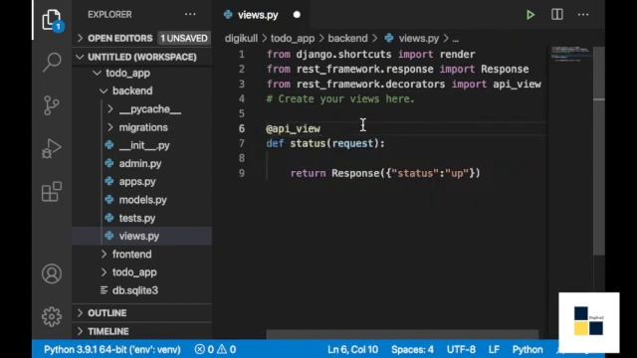
Task: Run the Python file with play button
Action: point(531,15)
